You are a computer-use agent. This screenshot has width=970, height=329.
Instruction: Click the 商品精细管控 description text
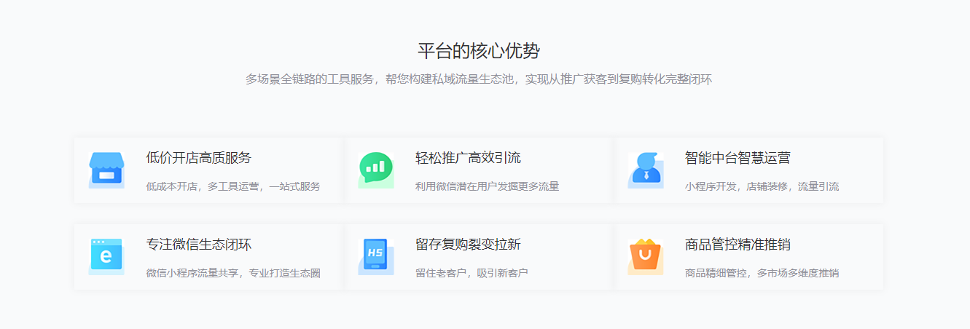pyautogui.click(x=762, y=273)
